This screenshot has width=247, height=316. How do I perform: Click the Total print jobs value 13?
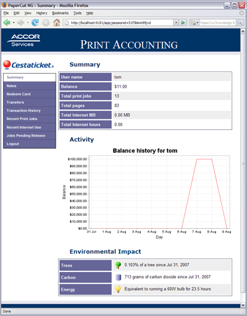pos(117,96)
